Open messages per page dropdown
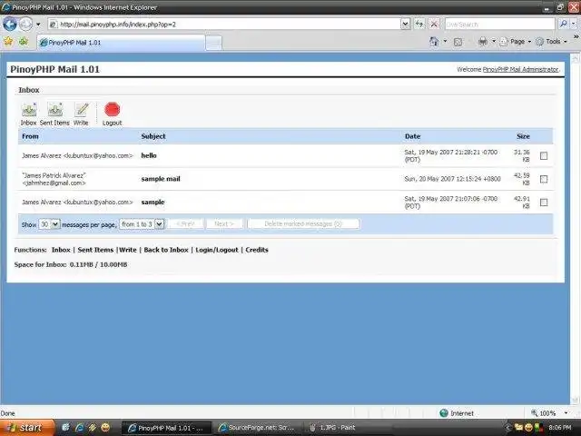 [49, 224]
